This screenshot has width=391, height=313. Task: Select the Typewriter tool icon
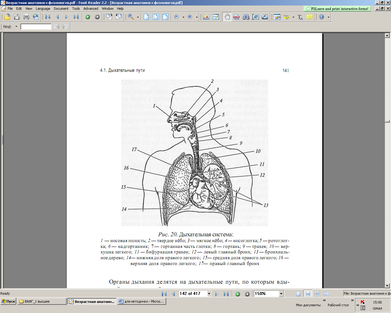(300, 17)
